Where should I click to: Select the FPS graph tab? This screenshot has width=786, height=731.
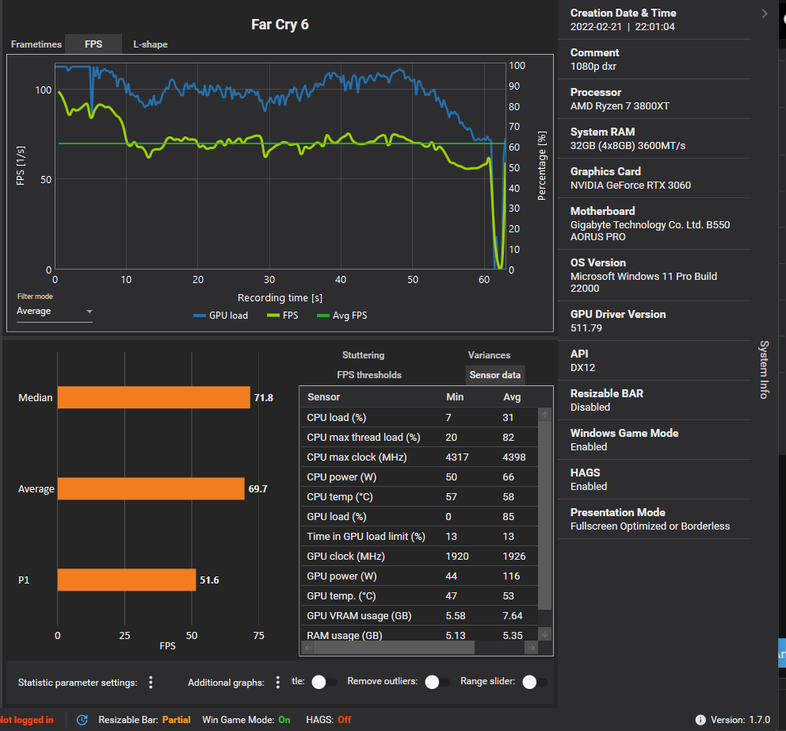point(93,44)
